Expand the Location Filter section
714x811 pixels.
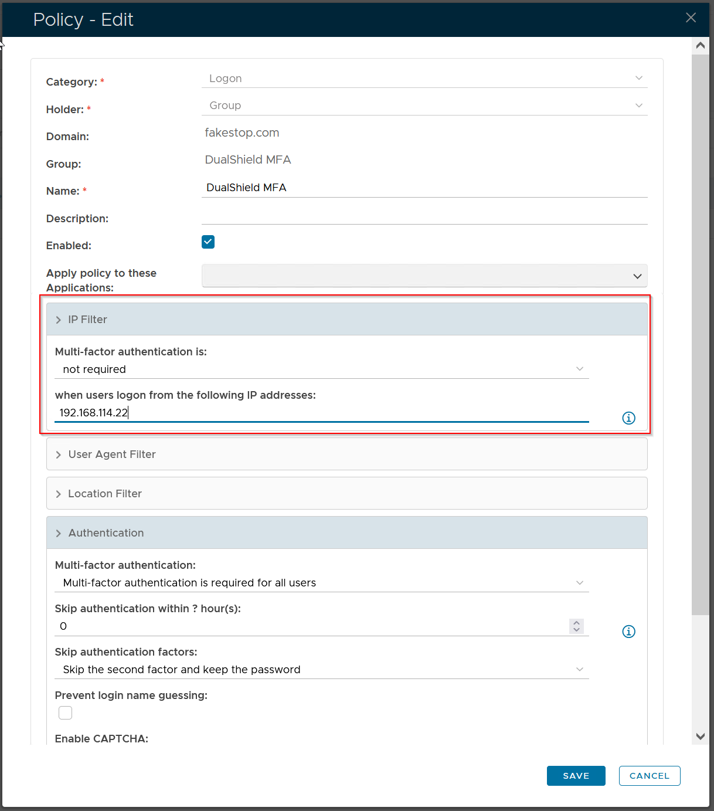coord(104,494)
